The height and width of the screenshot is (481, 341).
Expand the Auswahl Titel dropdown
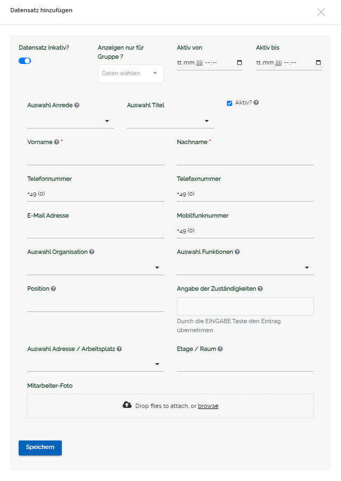(170, 122)
